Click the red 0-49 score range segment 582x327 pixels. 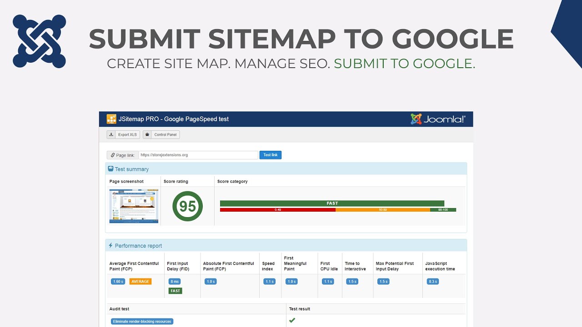coord(278,210)
